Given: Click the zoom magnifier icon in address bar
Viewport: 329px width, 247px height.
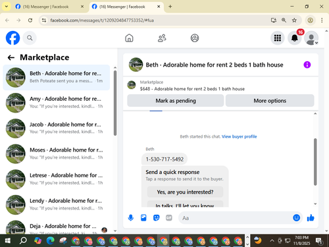Looking at the screenshot, I should point(284,20).
